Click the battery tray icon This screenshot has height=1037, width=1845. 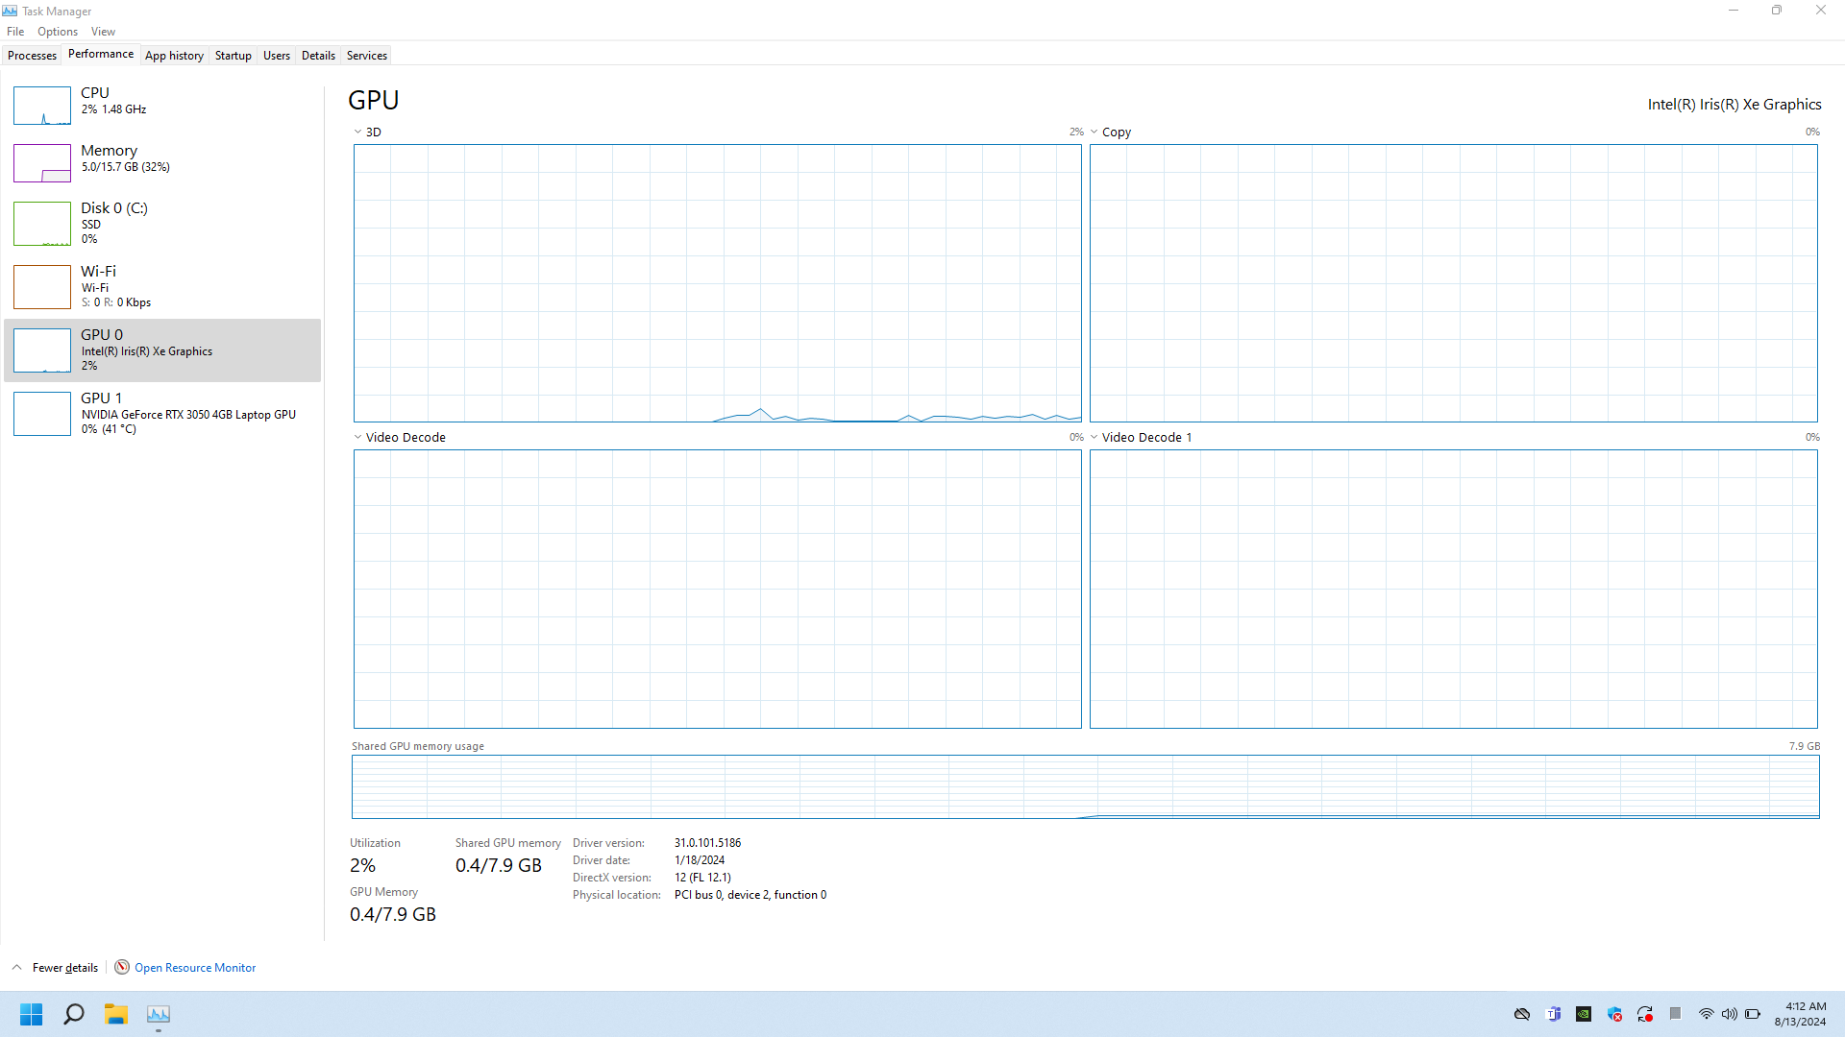point(1753,1014)
